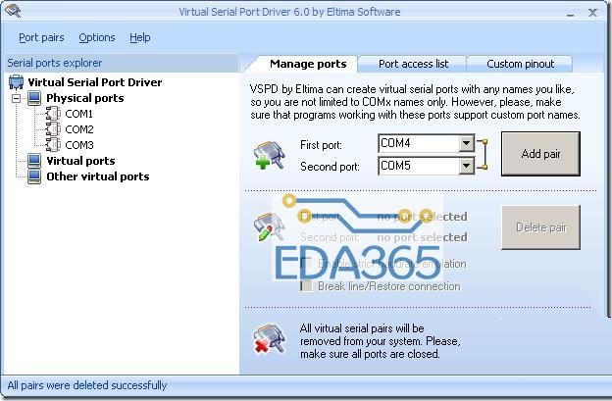Viewport: 612px width, 401px height.
Task: Open the Port pairs menu
Action: click(41, 37)
